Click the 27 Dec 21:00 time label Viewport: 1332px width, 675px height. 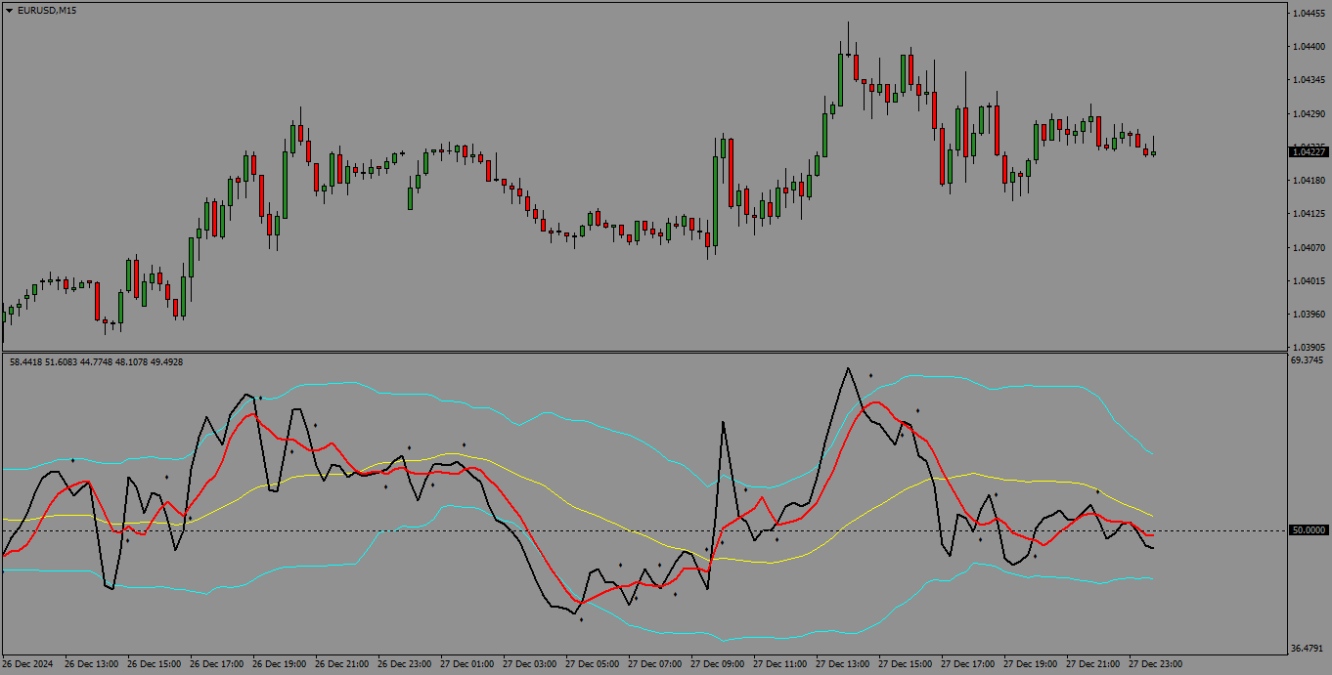coord(1093,664)
